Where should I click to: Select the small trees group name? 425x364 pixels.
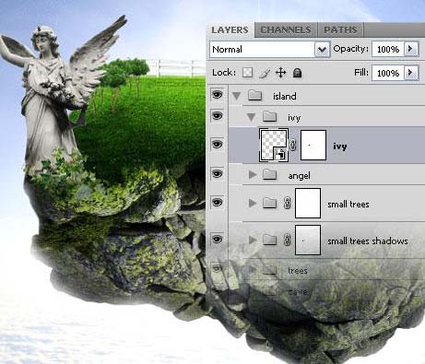[348, 205]
